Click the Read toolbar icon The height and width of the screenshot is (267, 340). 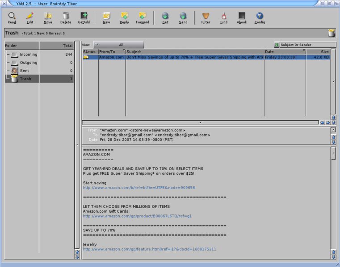(12, 18)
